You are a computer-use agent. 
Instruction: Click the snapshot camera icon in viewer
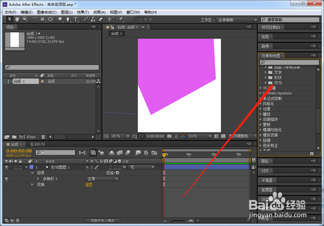pyautogui.click(x=170, y=136)
